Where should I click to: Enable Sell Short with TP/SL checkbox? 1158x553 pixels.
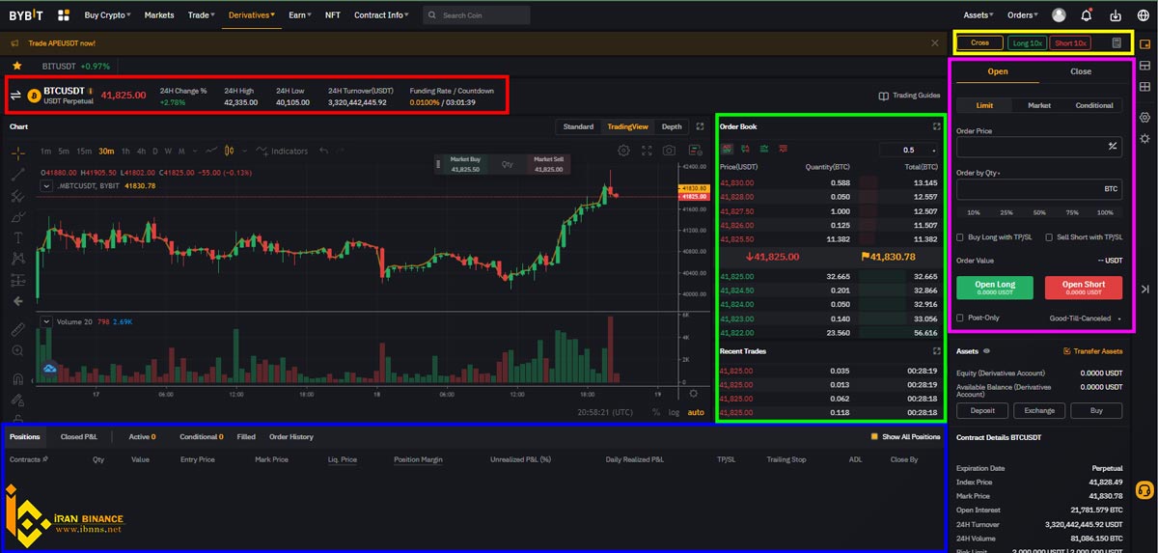1050,237
